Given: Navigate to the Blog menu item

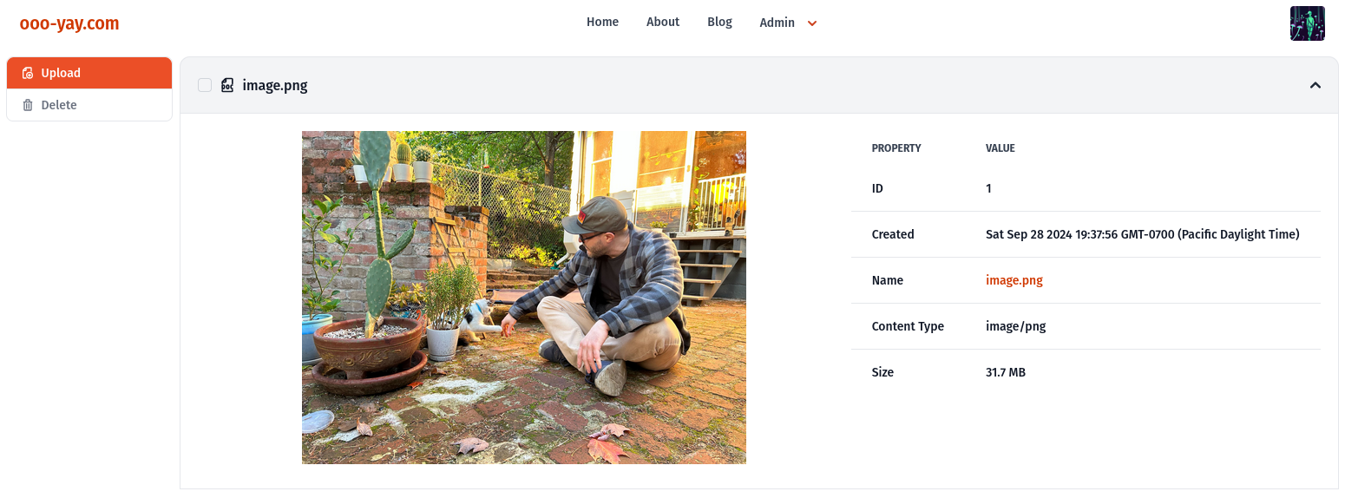Looking at the screenshot, I should click(719, 23).
